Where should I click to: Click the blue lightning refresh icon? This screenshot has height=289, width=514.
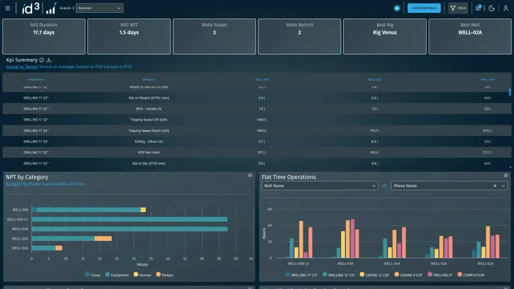point(396,8)
